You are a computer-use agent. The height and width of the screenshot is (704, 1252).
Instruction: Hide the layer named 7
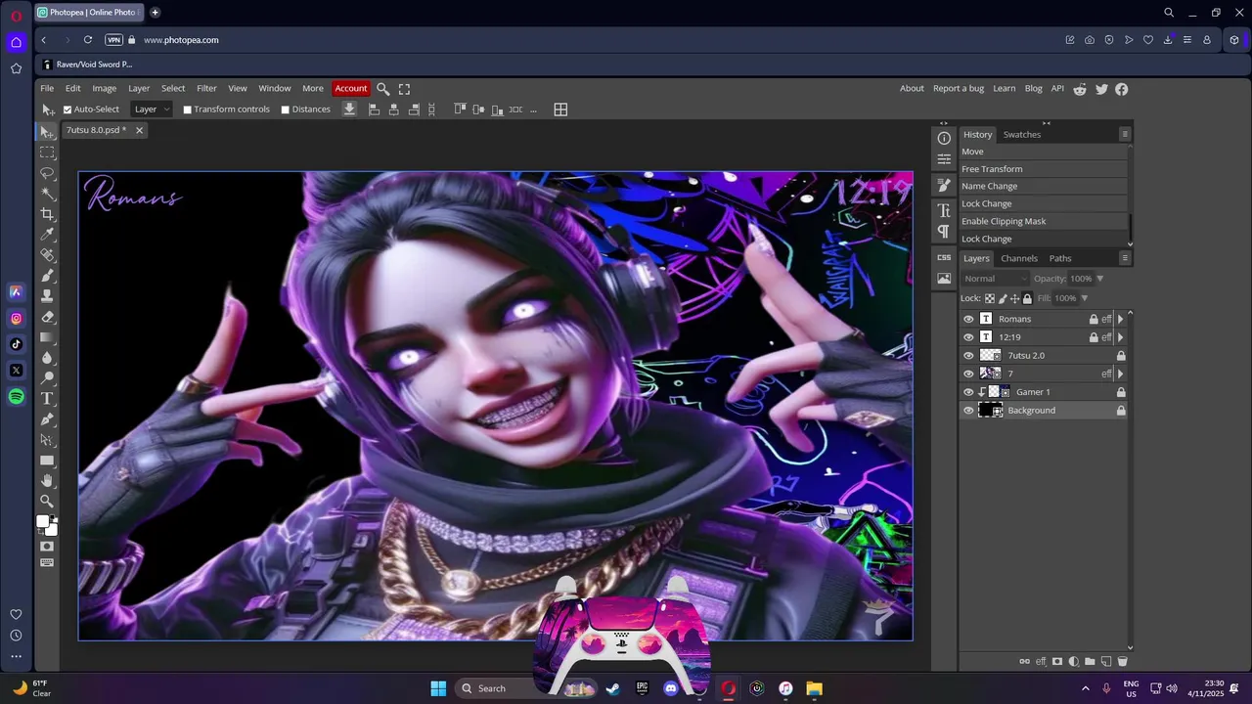968,374
